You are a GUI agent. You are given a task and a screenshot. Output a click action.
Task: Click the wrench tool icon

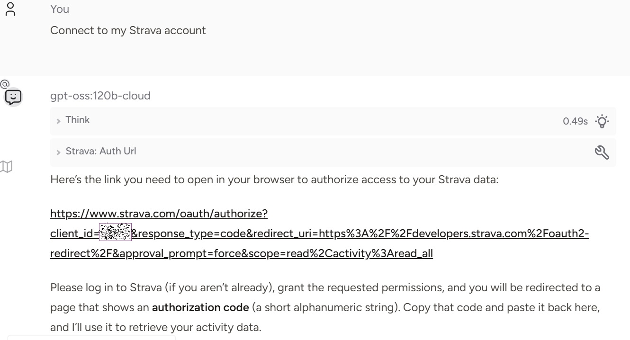click(x=602, y=152)
